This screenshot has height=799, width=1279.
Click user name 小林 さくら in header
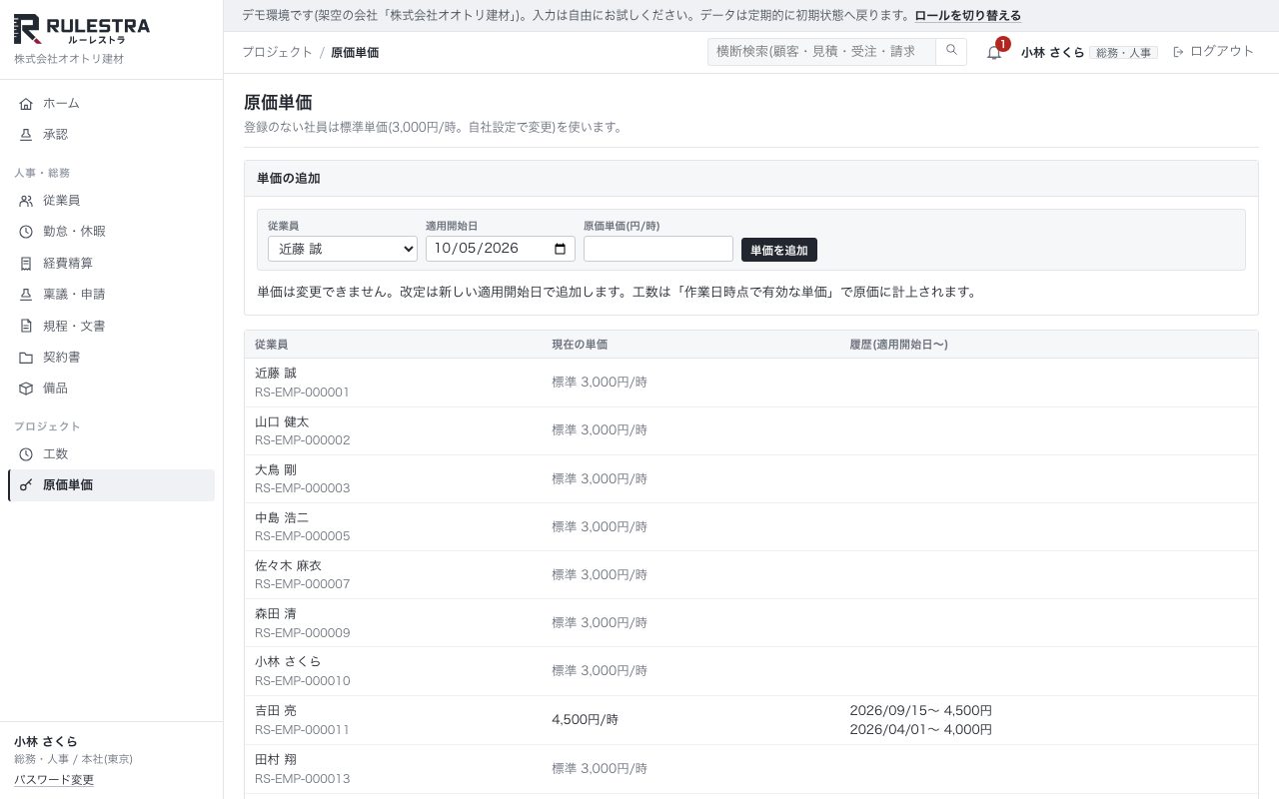1052,52
